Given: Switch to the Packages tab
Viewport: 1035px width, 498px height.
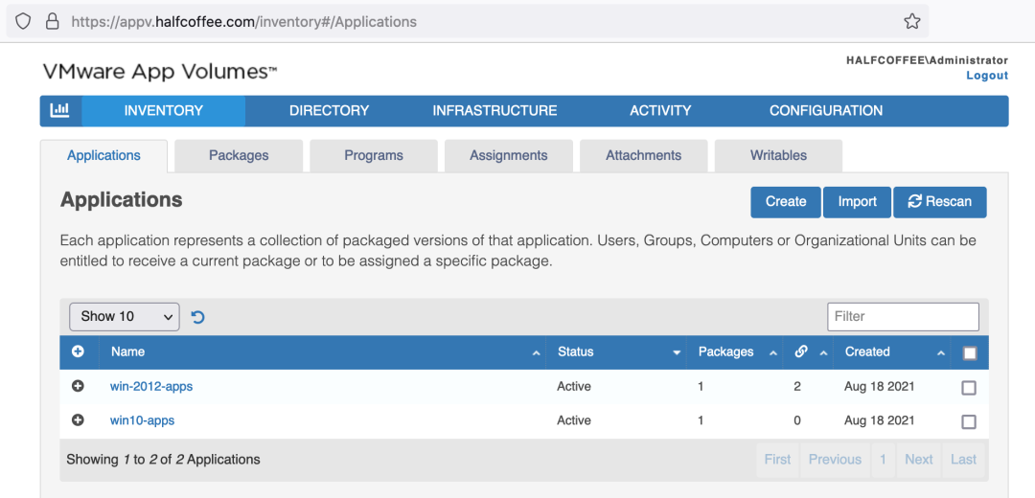Looking at the screenshot, I should point(239,155).
